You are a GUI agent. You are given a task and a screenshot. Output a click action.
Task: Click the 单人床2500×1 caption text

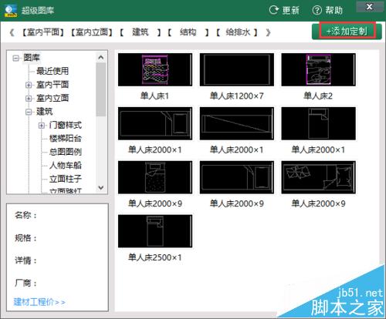coord(155,257)
